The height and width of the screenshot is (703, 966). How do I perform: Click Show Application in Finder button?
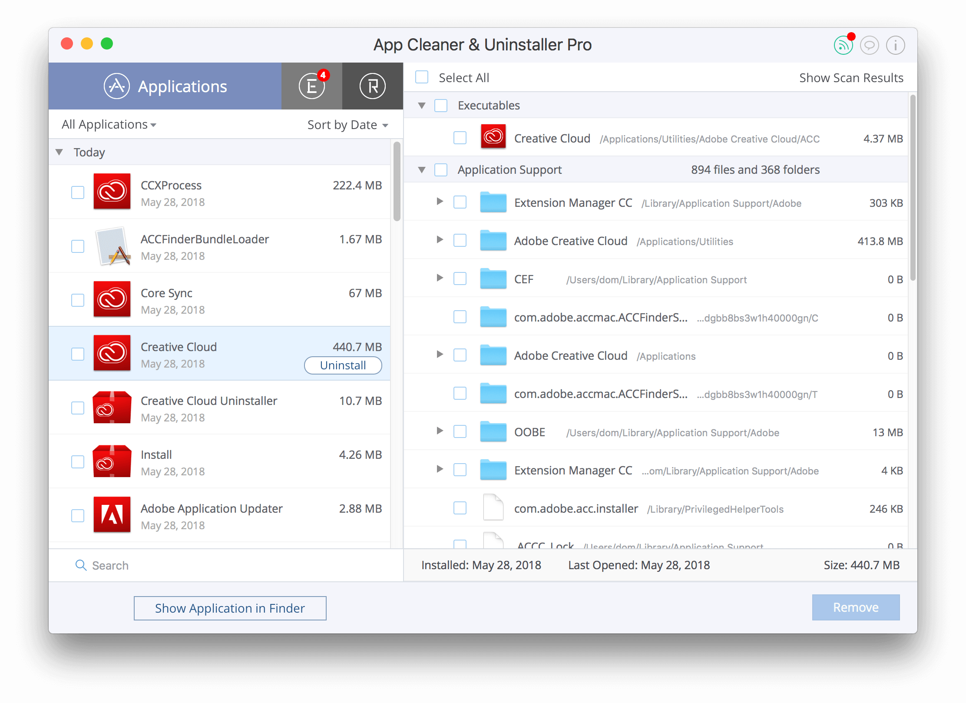pos(230,608)
